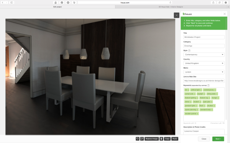The height and width of the screenshot is (143, 230).
Task: Rotate the image clockwise
Action: point(142,139)
